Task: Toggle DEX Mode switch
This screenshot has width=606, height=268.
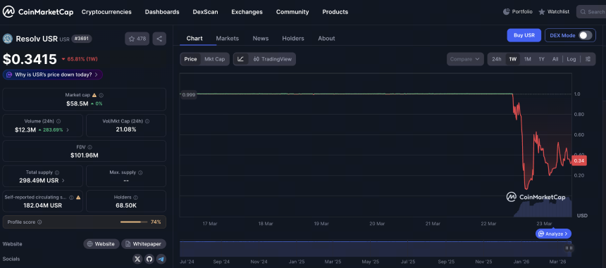Action: (x=585, y=35)
